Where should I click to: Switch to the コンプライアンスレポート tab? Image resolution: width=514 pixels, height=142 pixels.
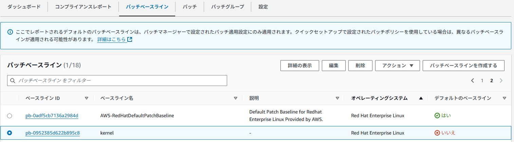pyautogui.click(x=83, y=7)
